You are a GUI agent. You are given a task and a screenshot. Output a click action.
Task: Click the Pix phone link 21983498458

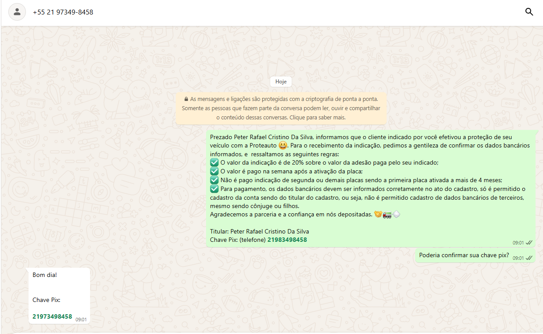[287, 240]
